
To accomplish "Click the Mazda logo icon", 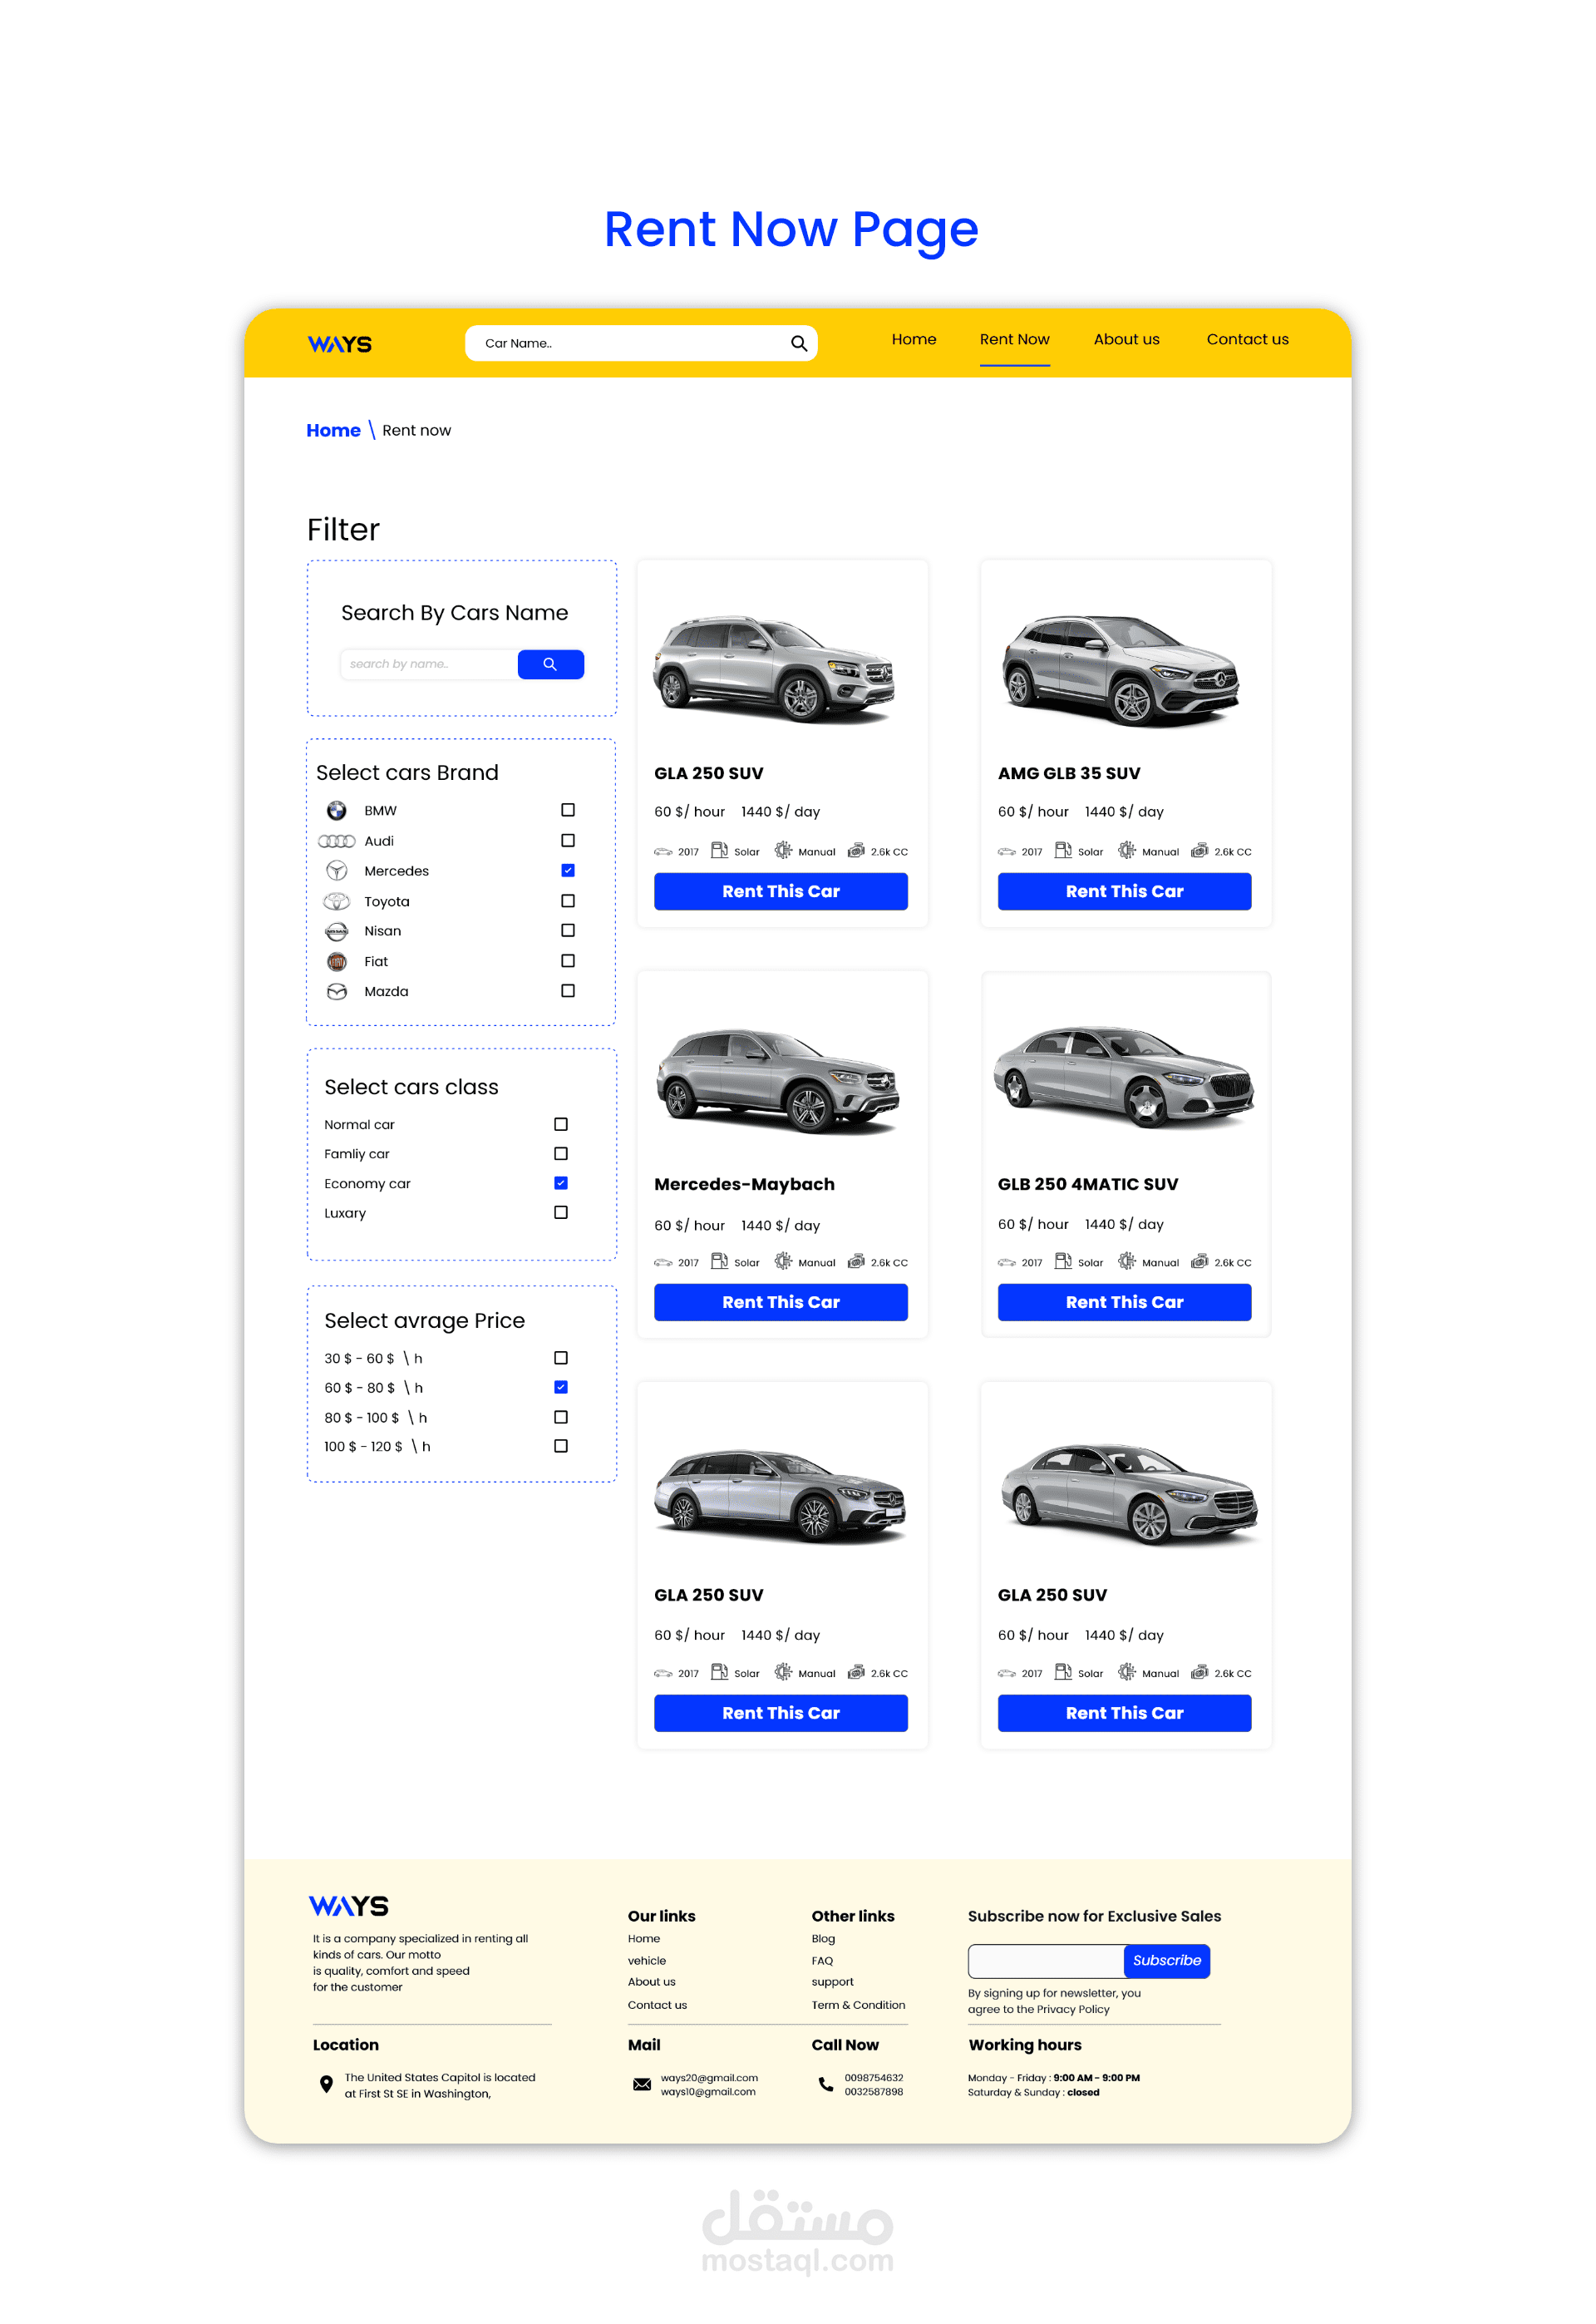I will pos(337,991).
